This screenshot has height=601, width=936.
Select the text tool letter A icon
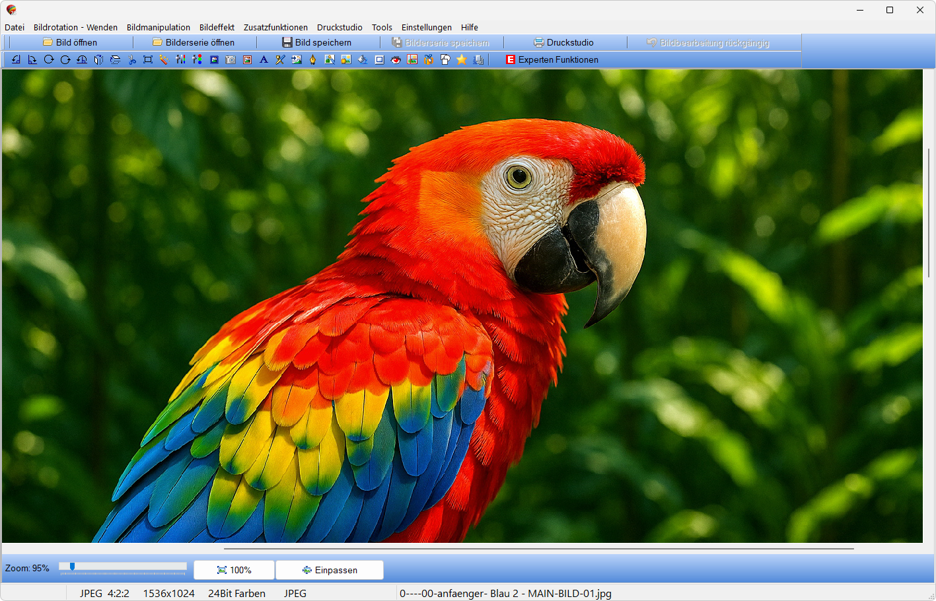coord(264,59)
